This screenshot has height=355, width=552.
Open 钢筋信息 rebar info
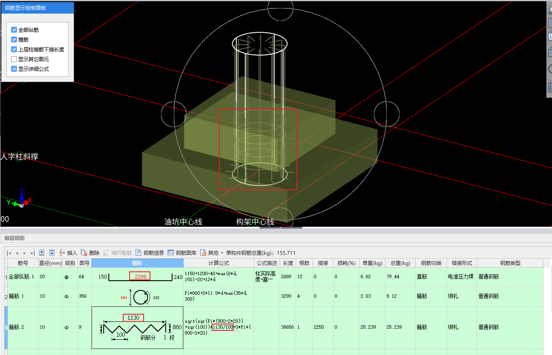pyautogui.click(x=150, y=253)
